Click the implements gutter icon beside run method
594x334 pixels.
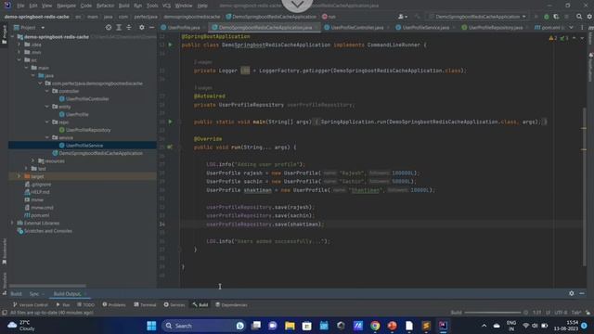[170, 147]
